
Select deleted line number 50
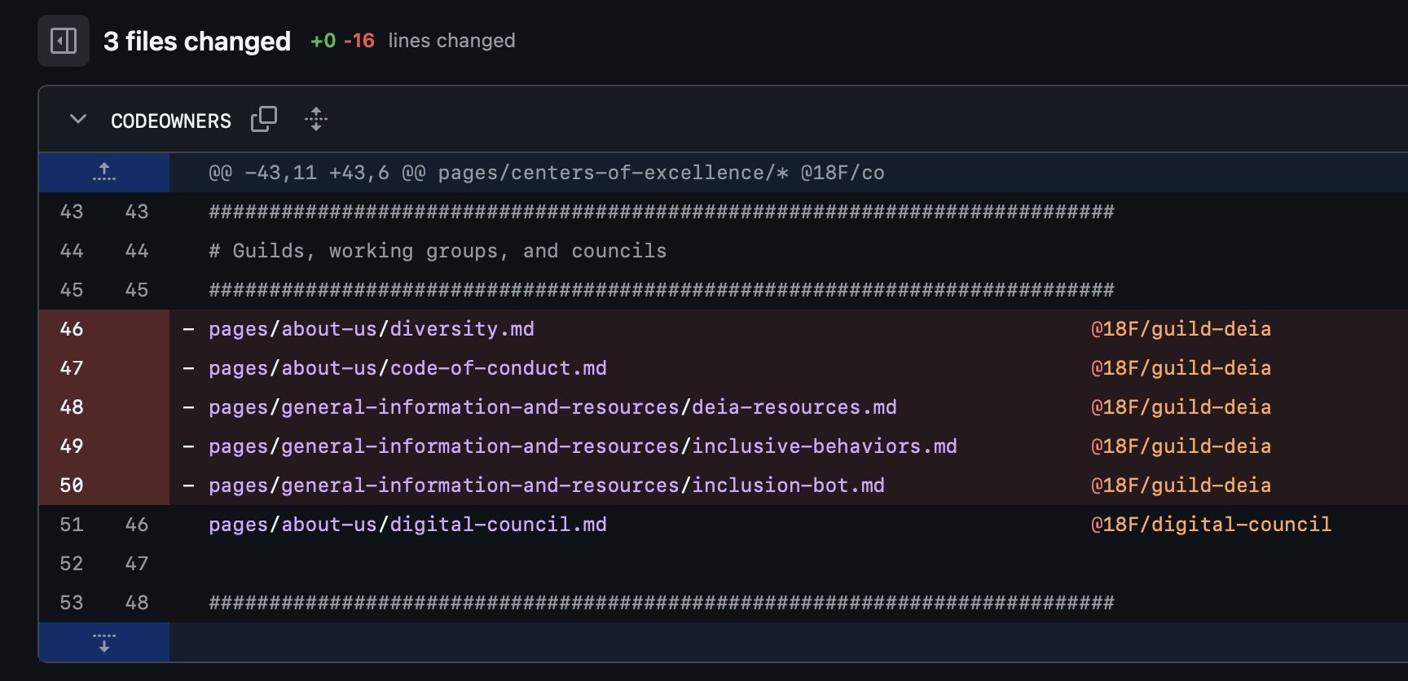pos(72,485)
